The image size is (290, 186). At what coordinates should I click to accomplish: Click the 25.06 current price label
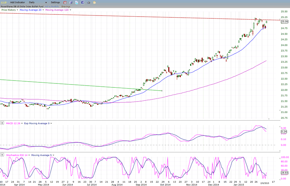[285, 22]
